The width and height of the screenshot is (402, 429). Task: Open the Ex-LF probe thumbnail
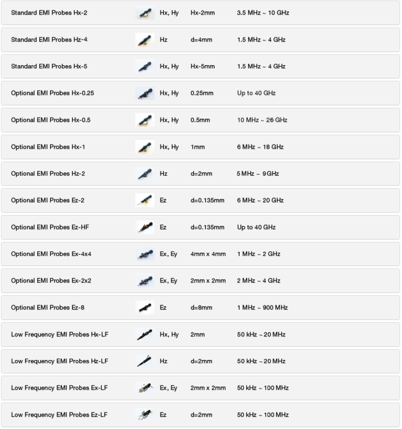tap(145, 388)
